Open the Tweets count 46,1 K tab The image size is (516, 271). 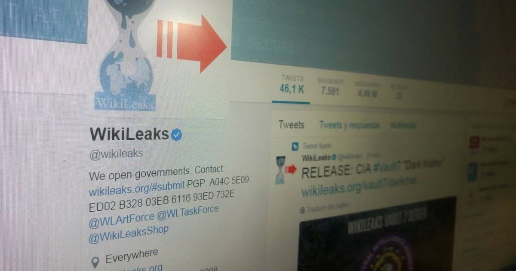(292, 86)
